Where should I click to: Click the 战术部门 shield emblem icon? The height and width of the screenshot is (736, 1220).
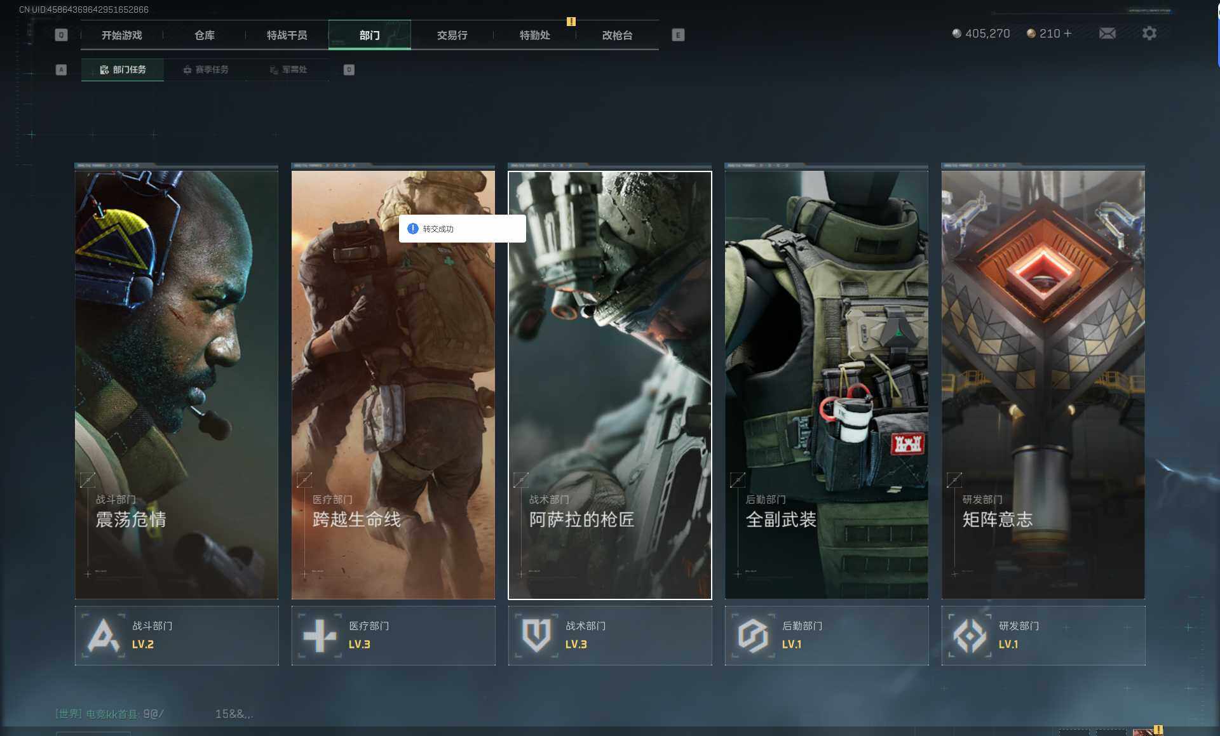[x=536, y=635]
